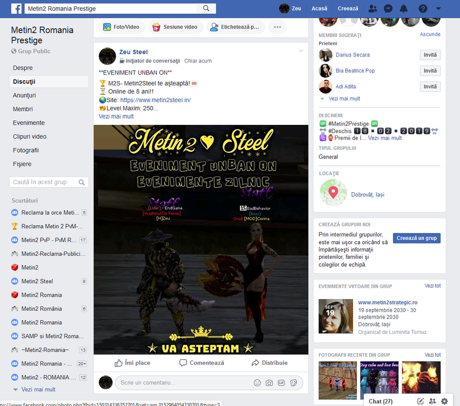Expand the account dropdown arrow in top bar
460x406 pixels.
438,9
